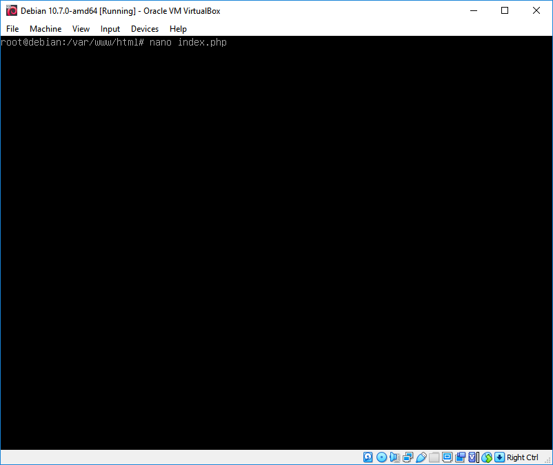The image size is (553, 465).
Task: Open the Devices menu
Action: [x=145, y=29]
